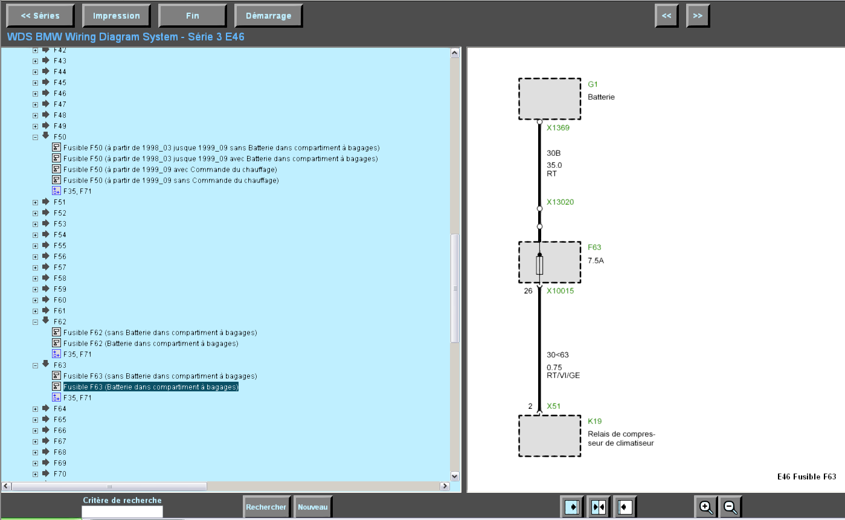
Task: Collapse the F62 tree node
Action: click(x=35, y=322)
